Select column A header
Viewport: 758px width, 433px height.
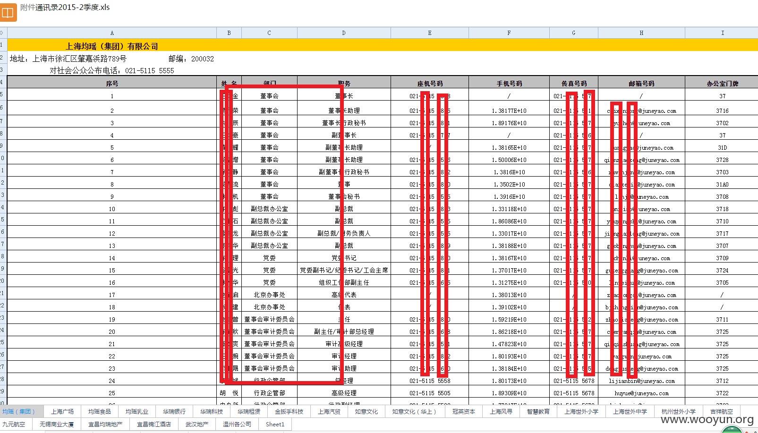pos(112,33)
